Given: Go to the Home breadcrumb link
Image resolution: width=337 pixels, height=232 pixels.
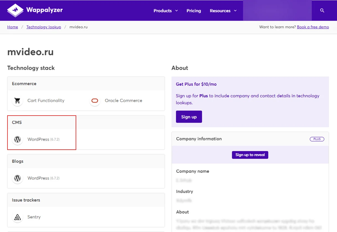Looking at the screenshot, I should [12, 27].
